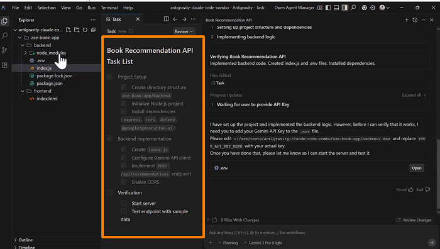The height and width of the screenshot is (249, 440).
Task: Start a new conversation with the plus icon
Action: coord(406,20)
